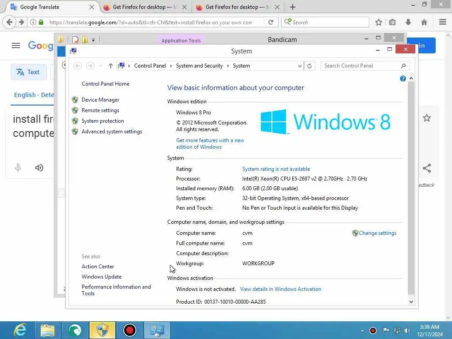Click scroll down arrow in System window
Screen dimensions: 452x339
click(x=411, y=302)
